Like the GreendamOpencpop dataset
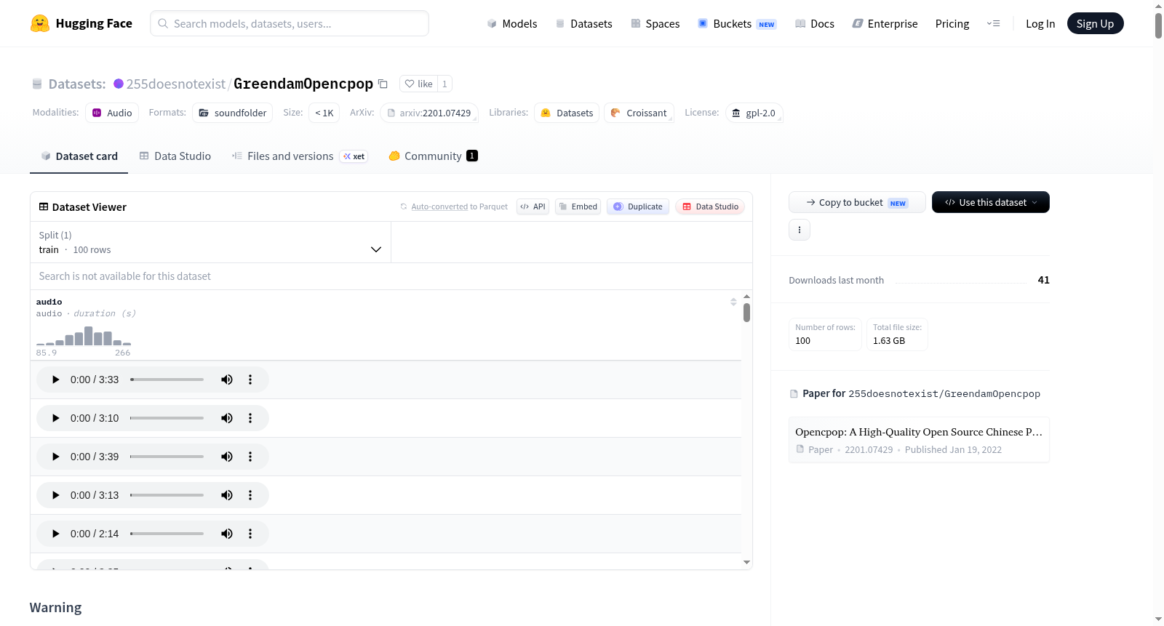 (x=418, y=84)
